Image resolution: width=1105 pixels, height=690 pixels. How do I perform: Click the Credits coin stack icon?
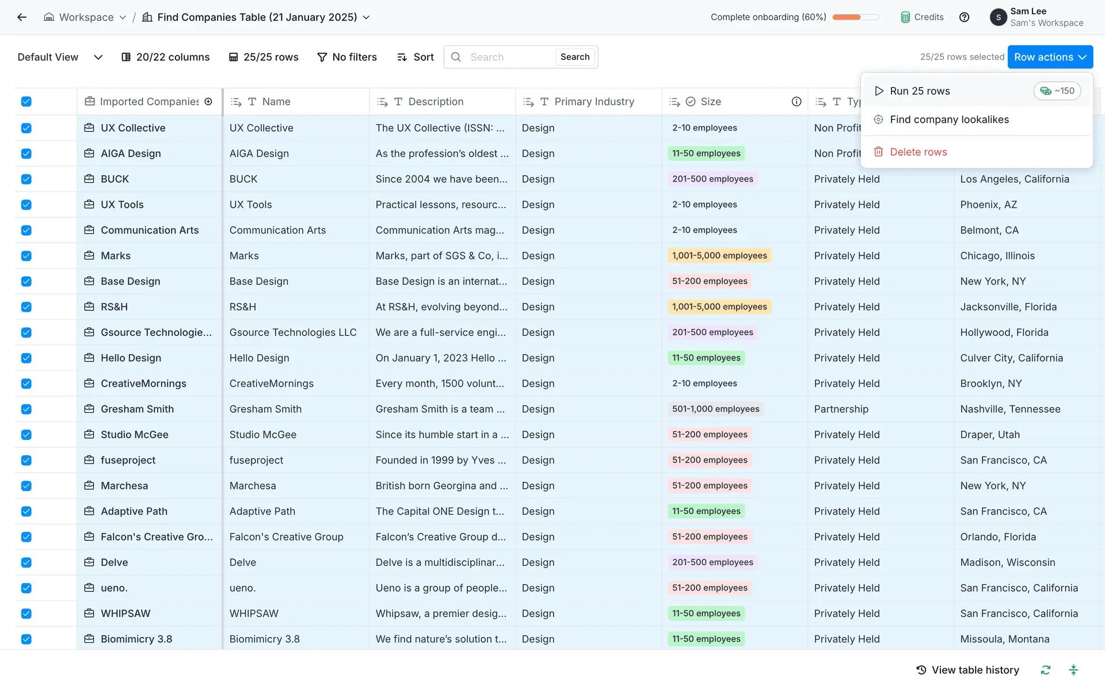click(905, 17)
